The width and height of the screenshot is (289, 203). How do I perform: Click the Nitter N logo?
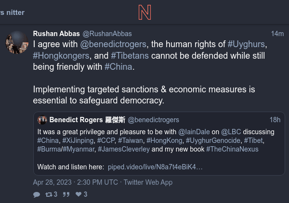(144, 12)
